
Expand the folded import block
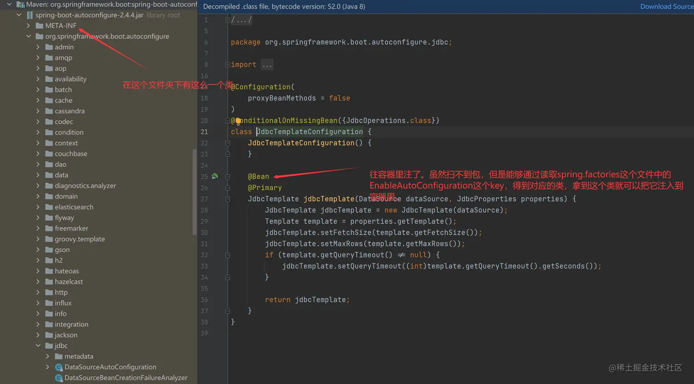tap(227, 65)
